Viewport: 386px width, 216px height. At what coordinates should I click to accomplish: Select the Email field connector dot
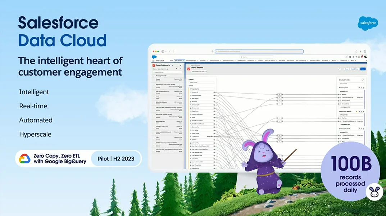pyautogui.click(x=214, y=117)
